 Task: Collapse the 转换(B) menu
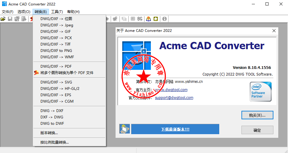(x=40, y=12)
